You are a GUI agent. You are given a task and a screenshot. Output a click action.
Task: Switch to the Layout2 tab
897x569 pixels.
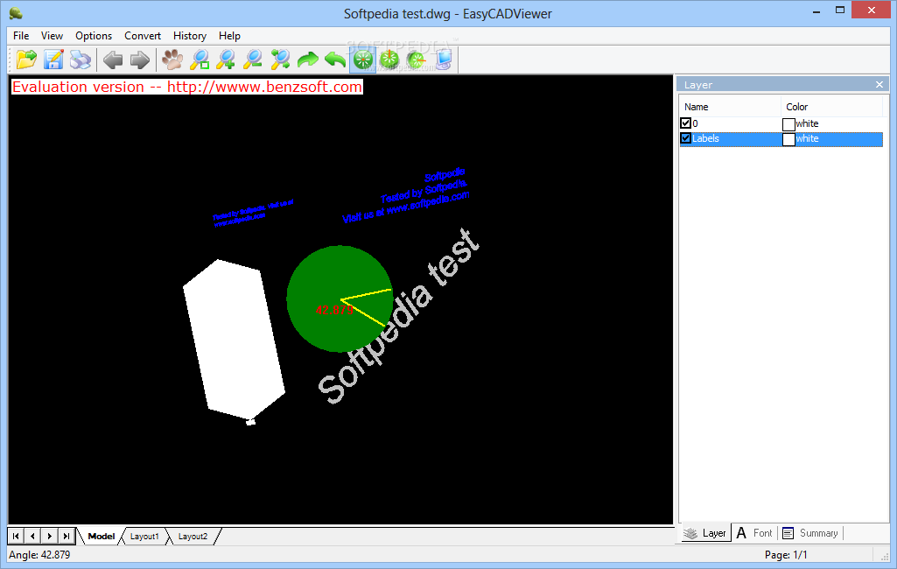pyautogui.click(x=193, y=537)
